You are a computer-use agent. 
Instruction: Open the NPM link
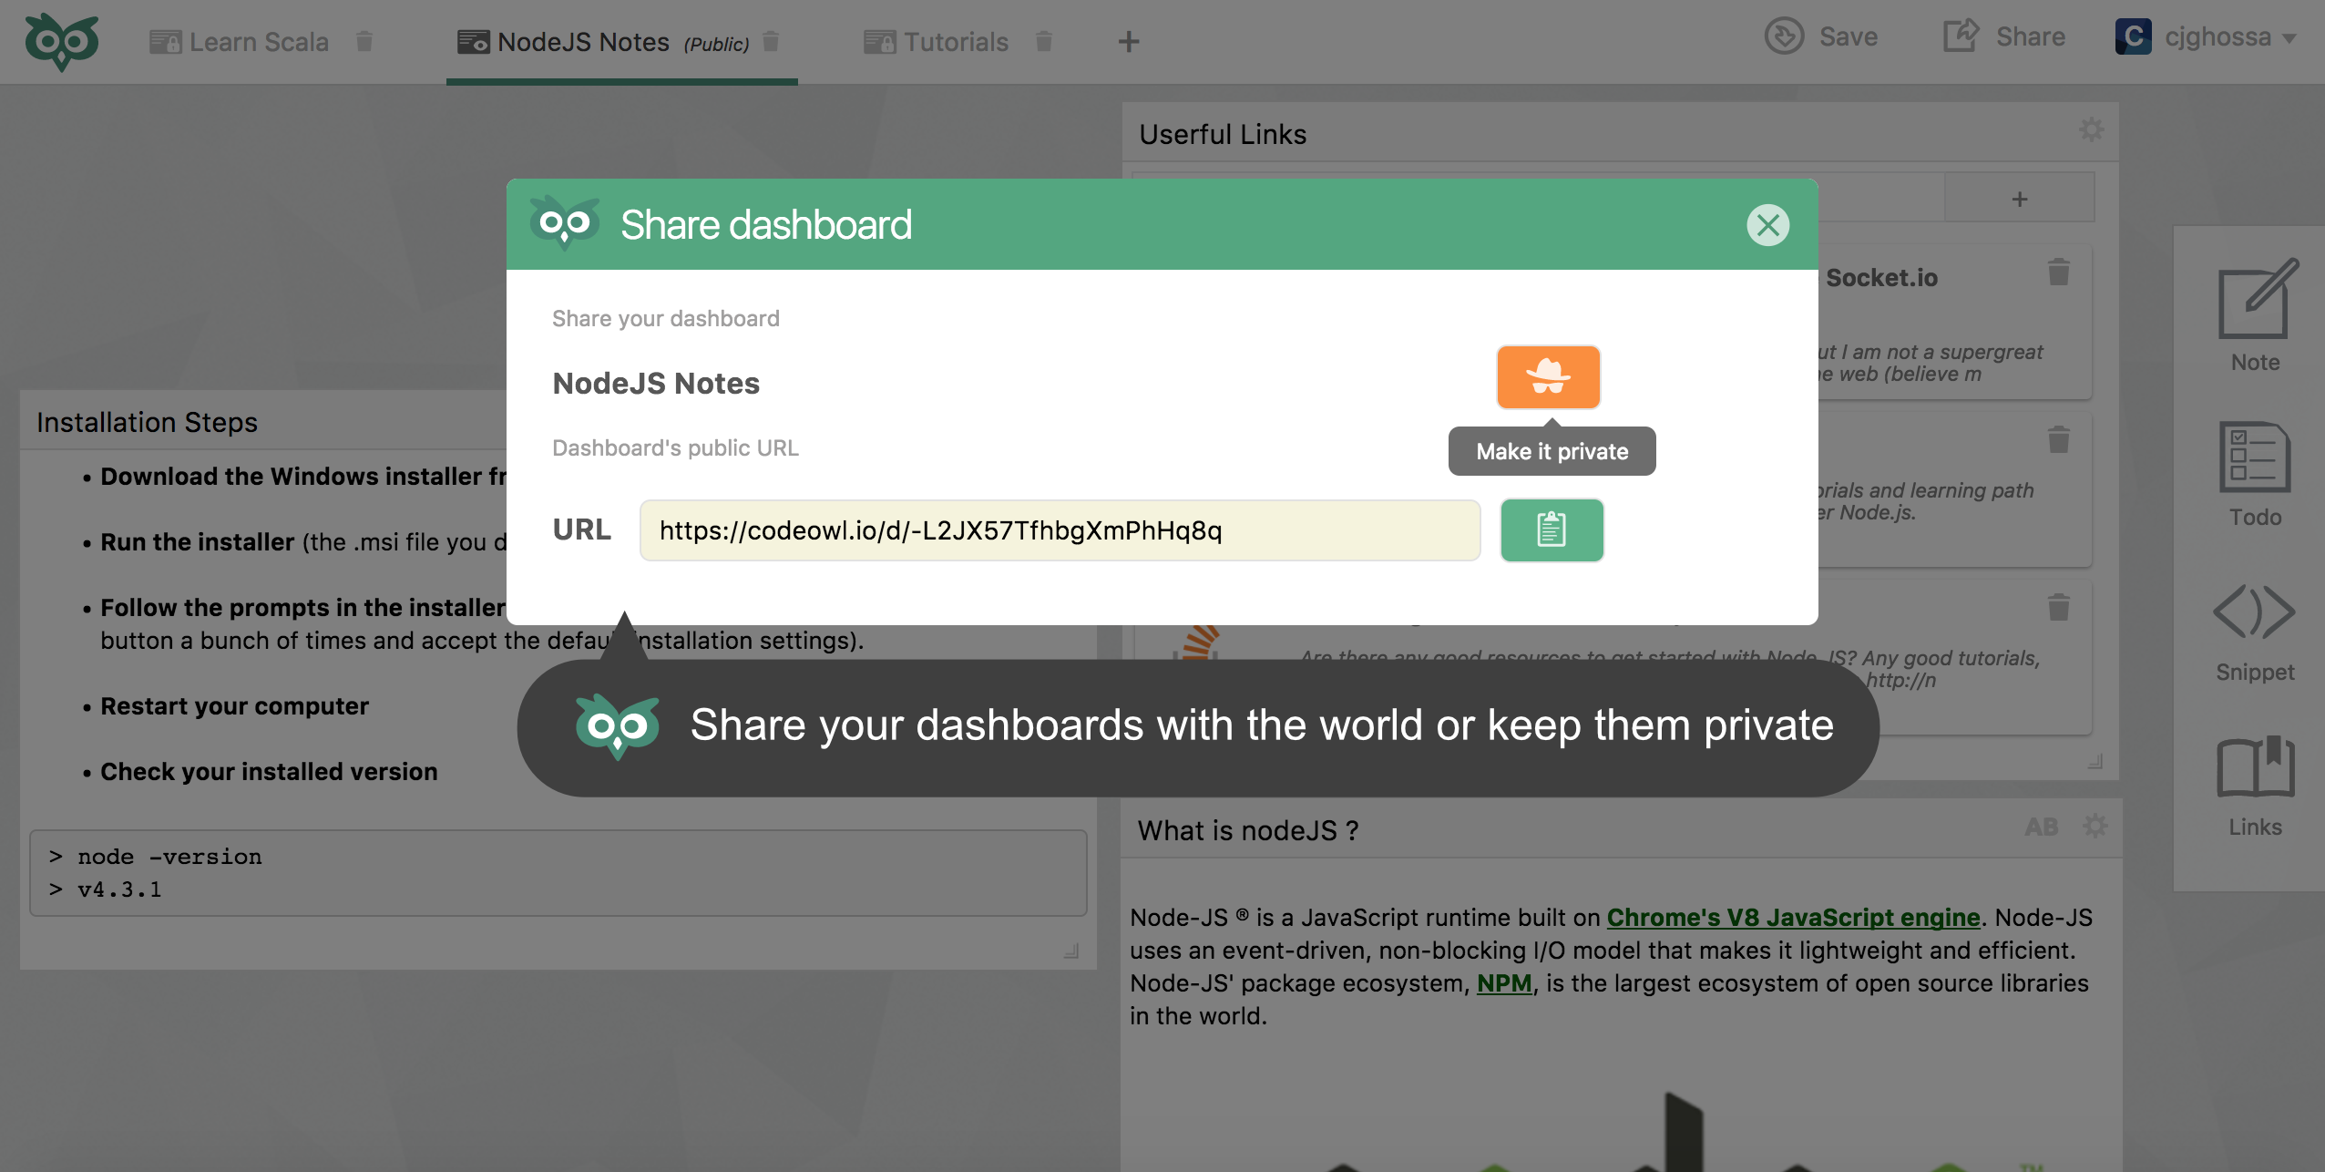1505,983
